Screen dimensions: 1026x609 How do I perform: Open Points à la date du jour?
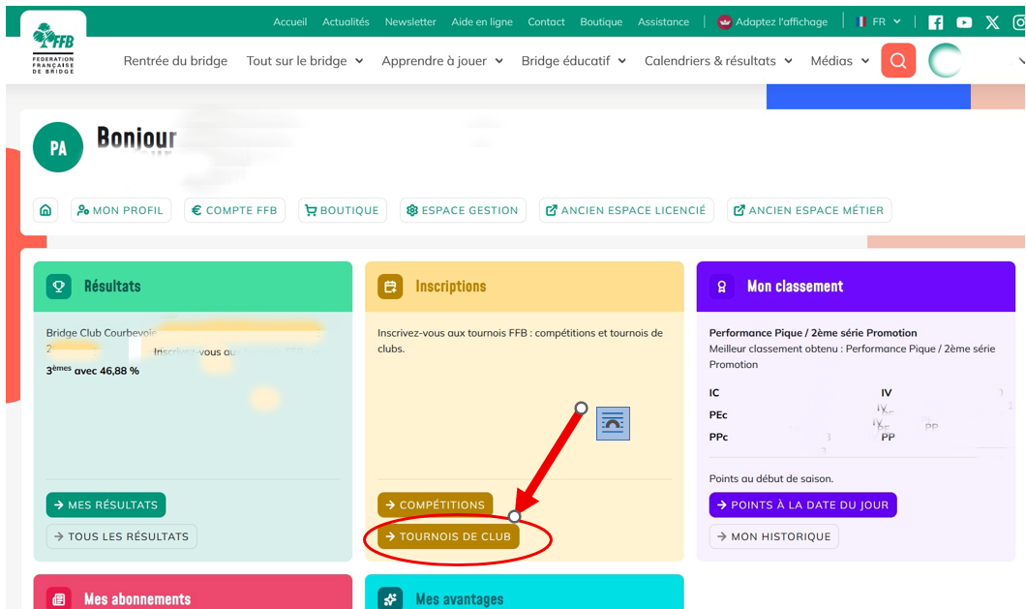(x=802, y=504)
